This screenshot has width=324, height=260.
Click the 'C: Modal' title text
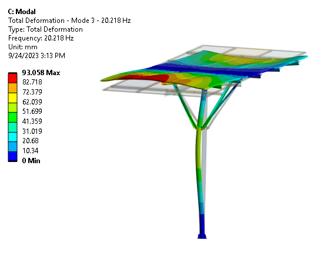[22, 12]
